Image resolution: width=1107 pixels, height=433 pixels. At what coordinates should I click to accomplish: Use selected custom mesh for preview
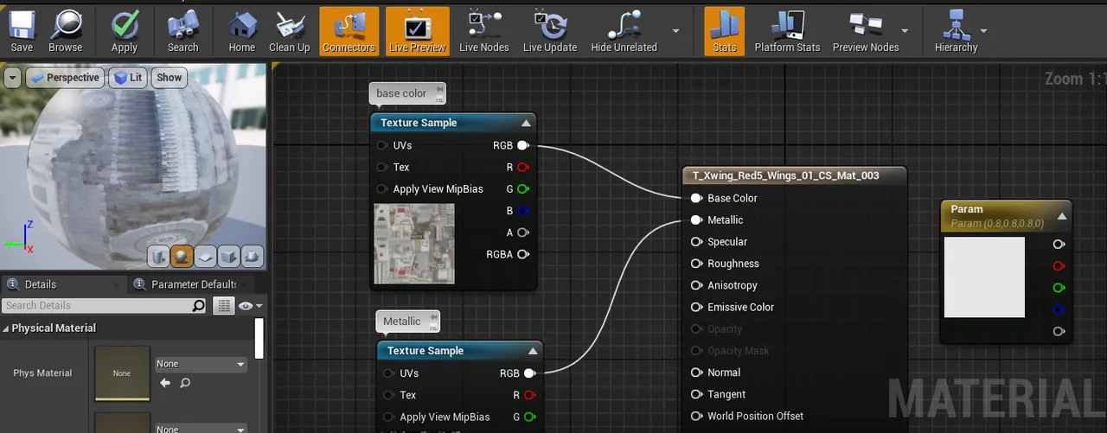[252, 256]
